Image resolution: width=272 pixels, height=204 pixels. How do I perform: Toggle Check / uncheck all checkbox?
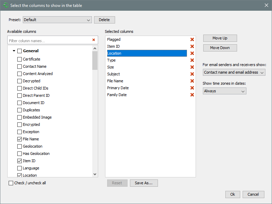(11, 183)
